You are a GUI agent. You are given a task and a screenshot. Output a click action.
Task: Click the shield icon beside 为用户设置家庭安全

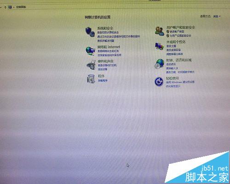(168, 35)
